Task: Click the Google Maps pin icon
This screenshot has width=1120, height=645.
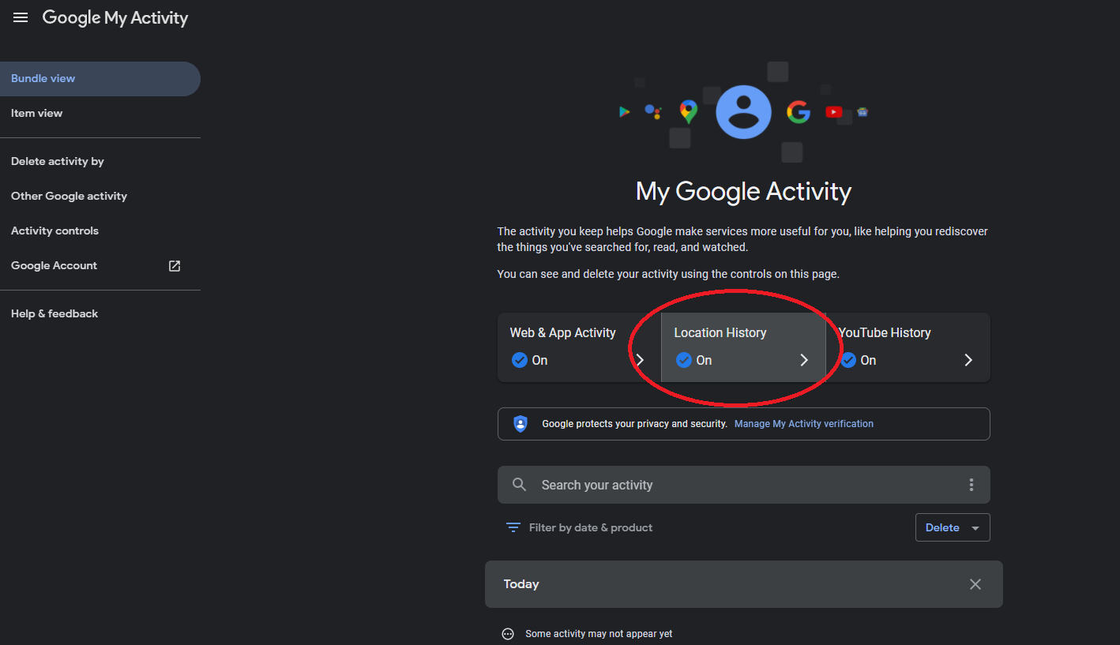Action: (689, 112)
